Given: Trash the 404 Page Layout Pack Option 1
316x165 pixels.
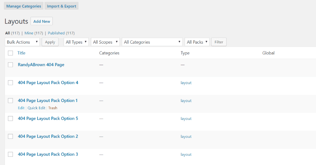Looking at the screenshot, I should coord(53,108).
